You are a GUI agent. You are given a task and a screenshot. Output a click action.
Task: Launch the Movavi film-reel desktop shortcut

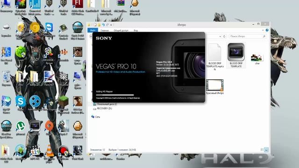pos(49,52)
